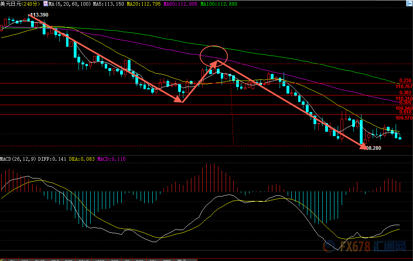Click the 109.940 price level label
The image size is (413, 261).
404,108
